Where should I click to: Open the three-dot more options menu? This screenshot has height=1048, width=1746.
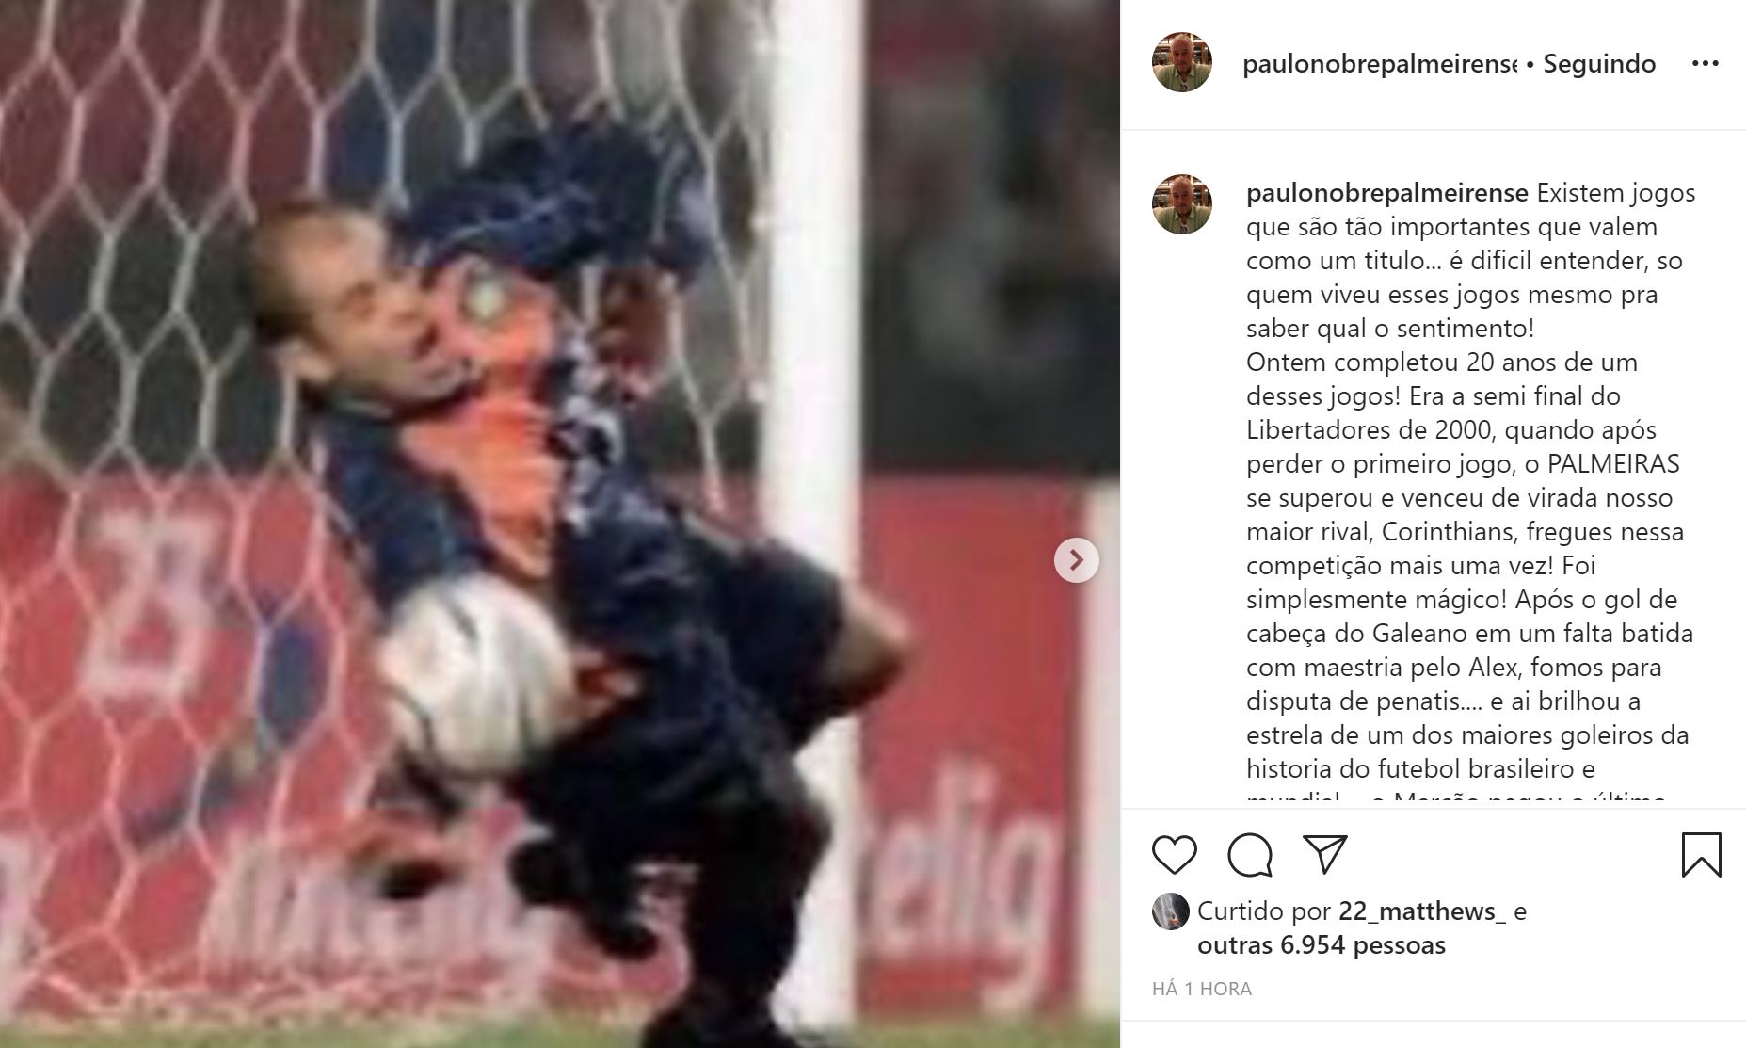[x=1705, y=64]
